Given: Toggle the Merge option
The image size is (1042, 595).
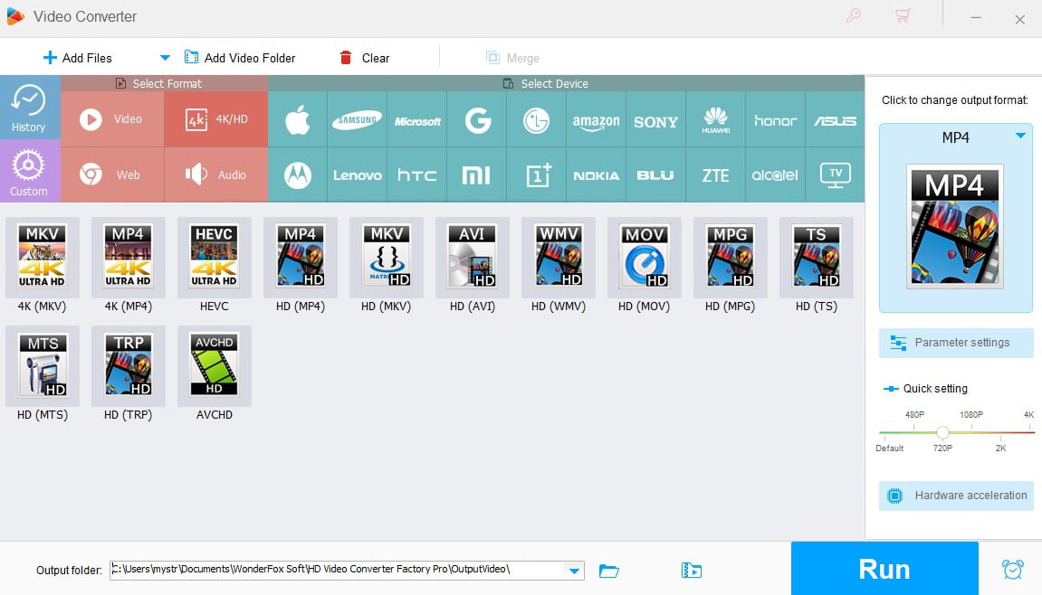Looking at the screenshot, I should [512, 57].
